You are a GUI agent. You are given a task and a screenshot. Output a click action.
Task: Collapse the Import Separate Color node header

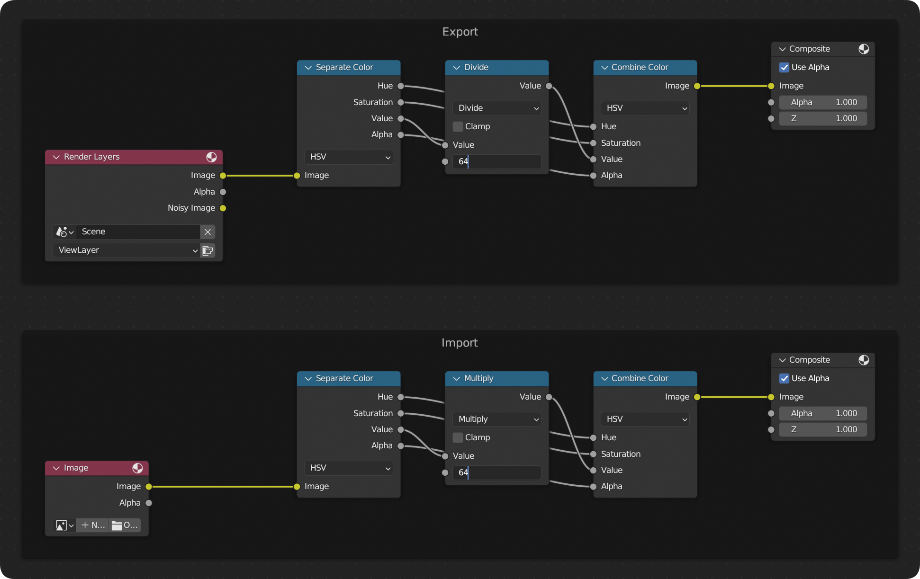307,378
